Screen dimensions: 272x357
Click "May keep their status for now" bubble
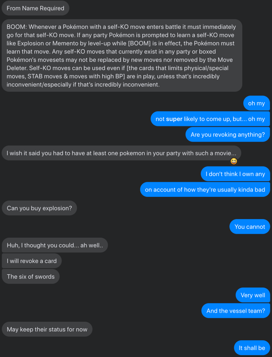[x=47, y=329]
